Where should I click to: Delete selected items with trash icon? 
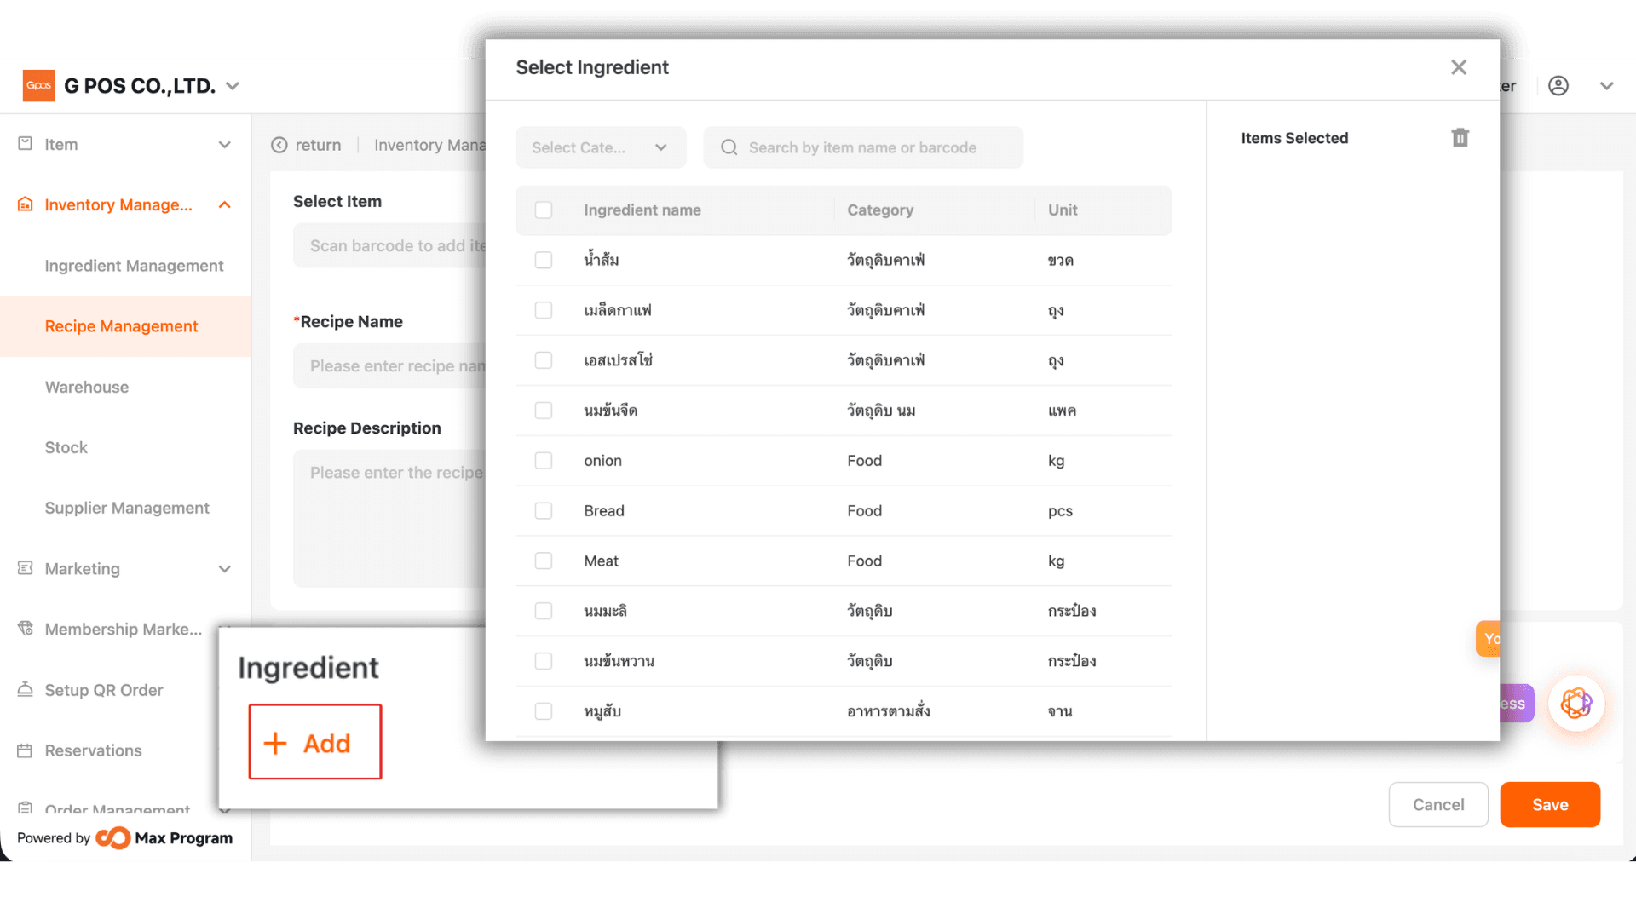coord(1460,138)
